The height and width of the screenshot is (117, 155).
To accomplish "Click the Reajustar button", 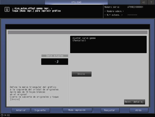I will coord(110,110).
